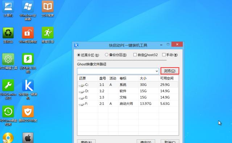232x143 pixels.
Task: Click the E: drive icon in list
Action: pos(81,98)
